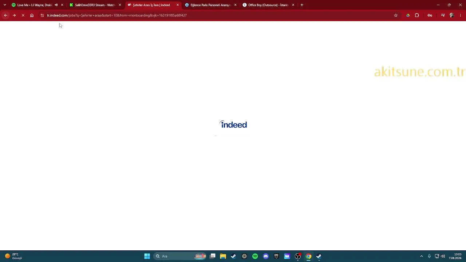The height and width of the screenshot is (262, 466).
Task: Launch Steam from the taskbar
Action: [x=233, y=256]
